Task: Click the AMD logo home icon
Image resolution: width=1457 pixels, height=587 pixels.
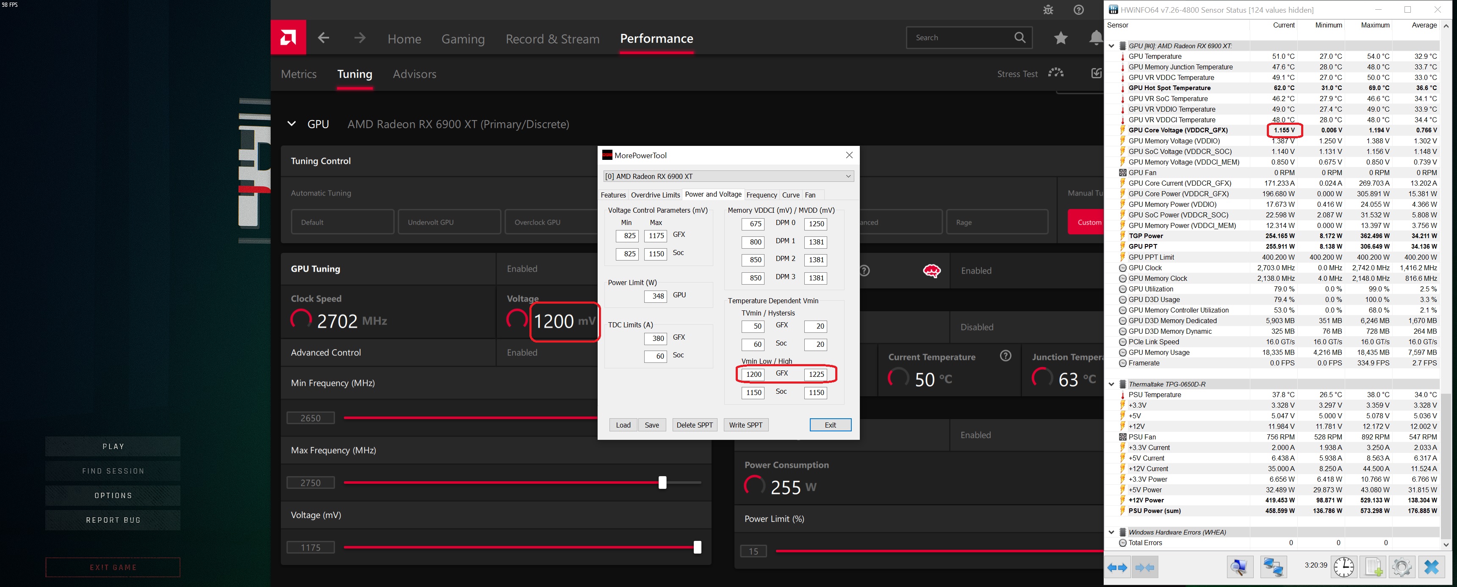Action: 288,38
